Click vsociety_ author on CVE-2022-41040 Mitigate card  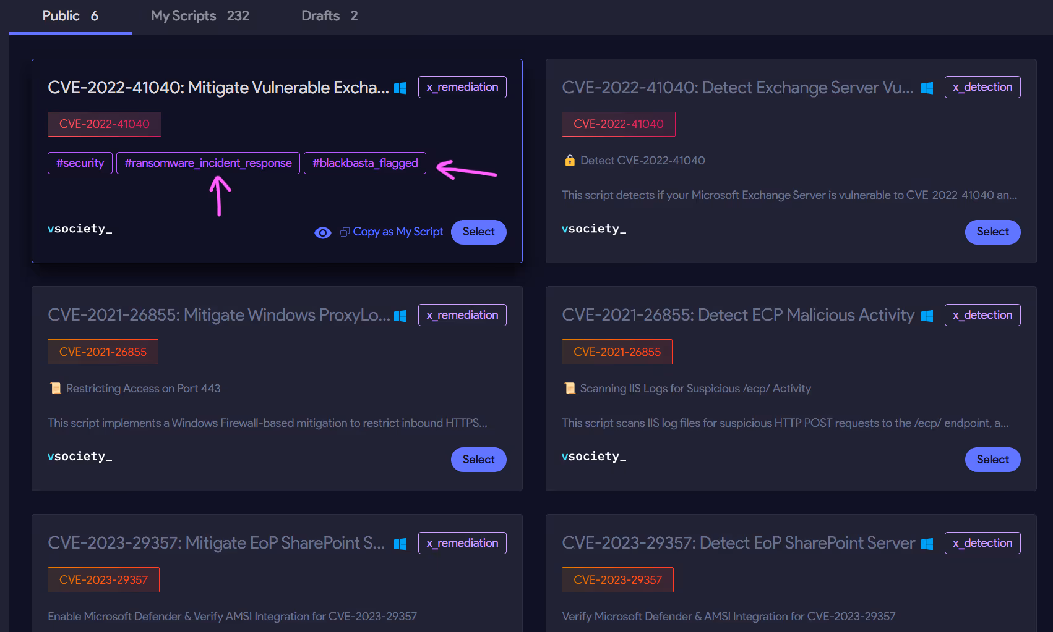(x=80, y=229)
